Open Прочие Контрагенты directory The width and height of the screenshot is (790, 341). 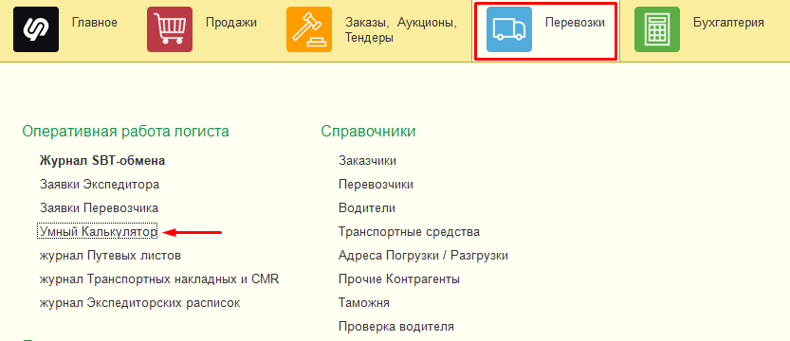(399, 279)
